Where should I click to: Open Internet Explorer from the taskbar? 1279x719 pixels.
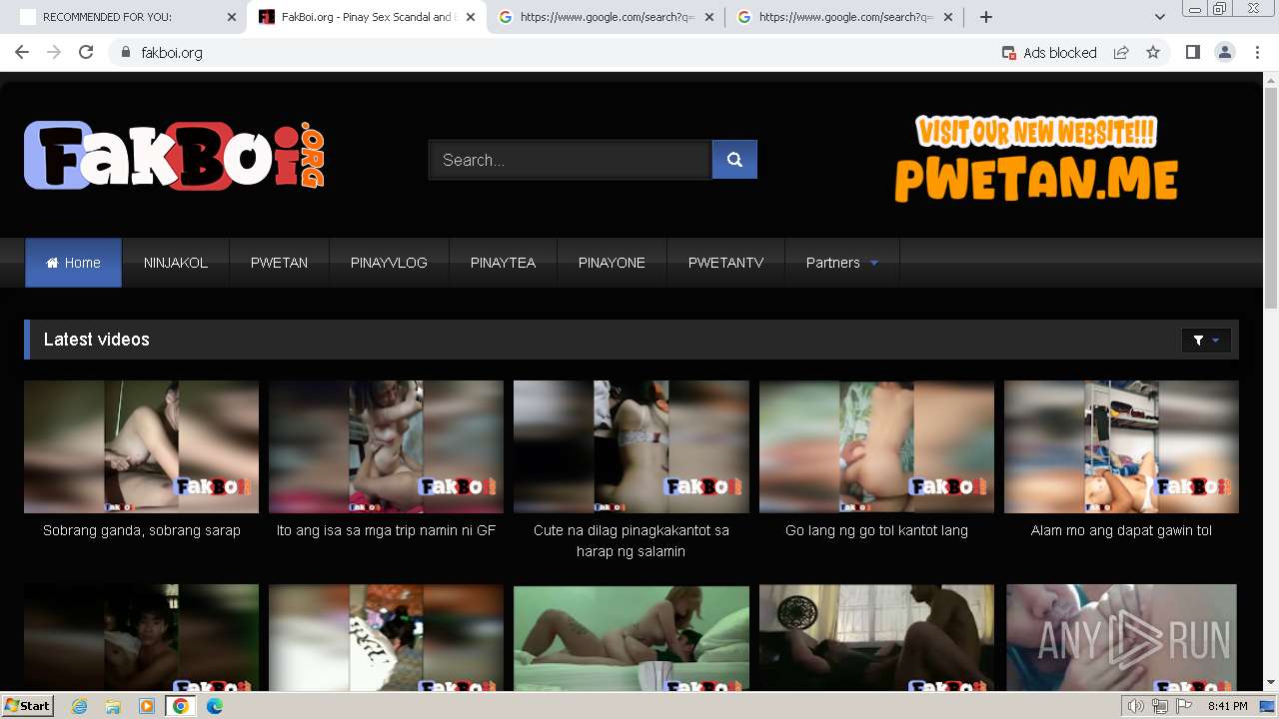pyautogui.click(x=80, y=706)
